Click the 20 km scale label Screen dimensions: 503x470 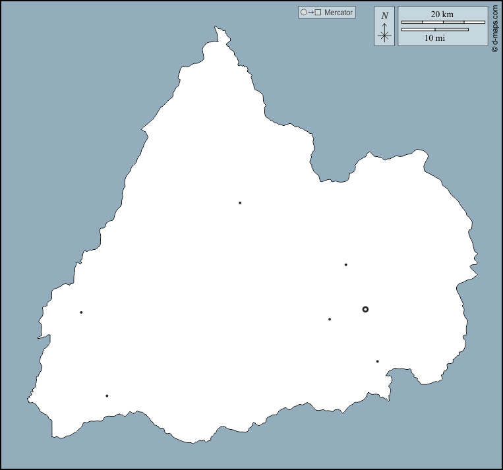442,14
